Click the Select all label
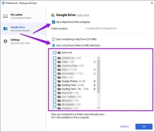The image size is (155, 132). pos(67,53)
